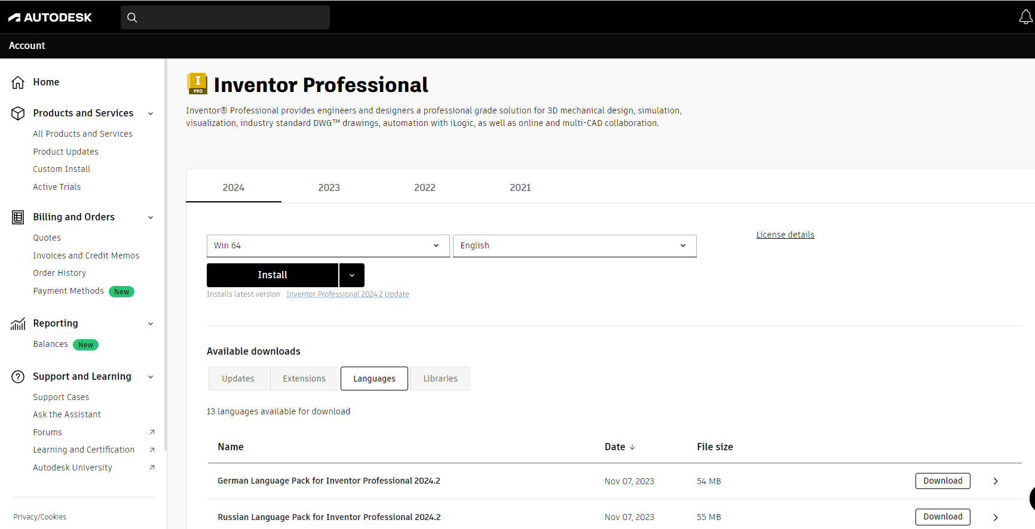Open Active Trials page
Screen dimensions: 1035x529
click(57, 187)
